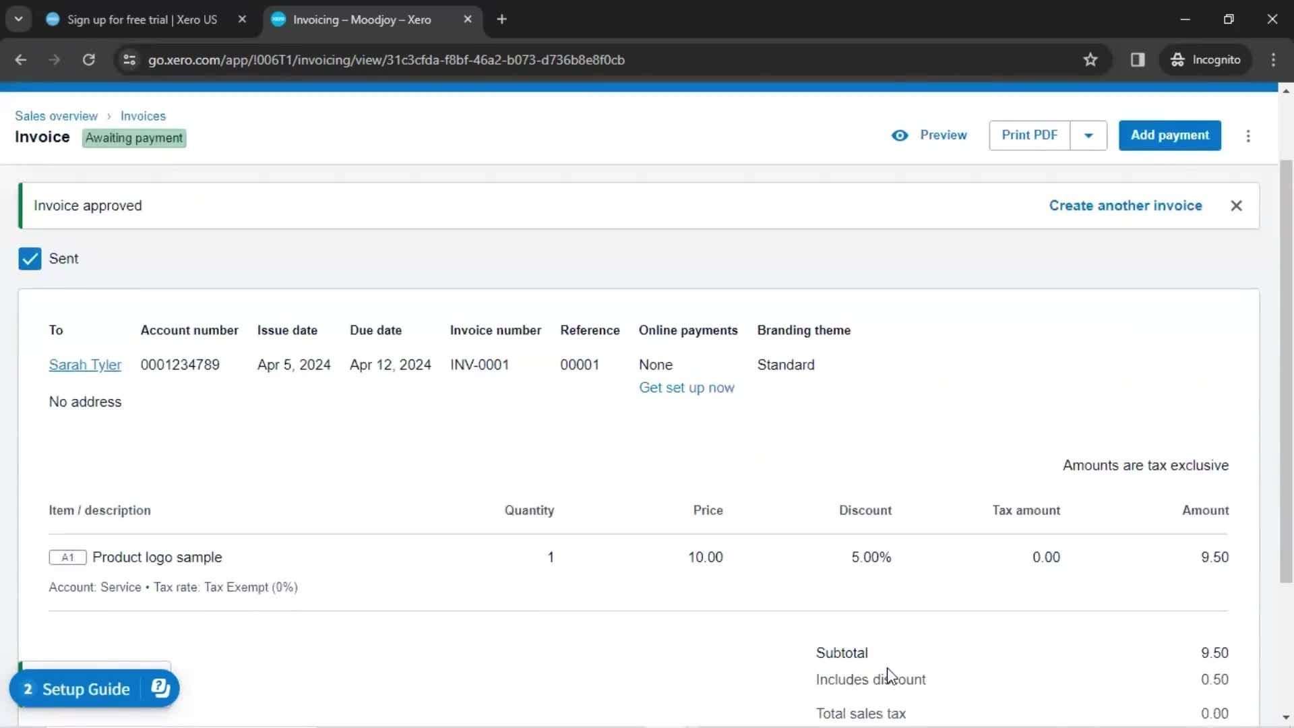Click the Print PDF button
The width and height of the screenshot is (1294, 728).
pyautogui.click(x=1029, y=135)
